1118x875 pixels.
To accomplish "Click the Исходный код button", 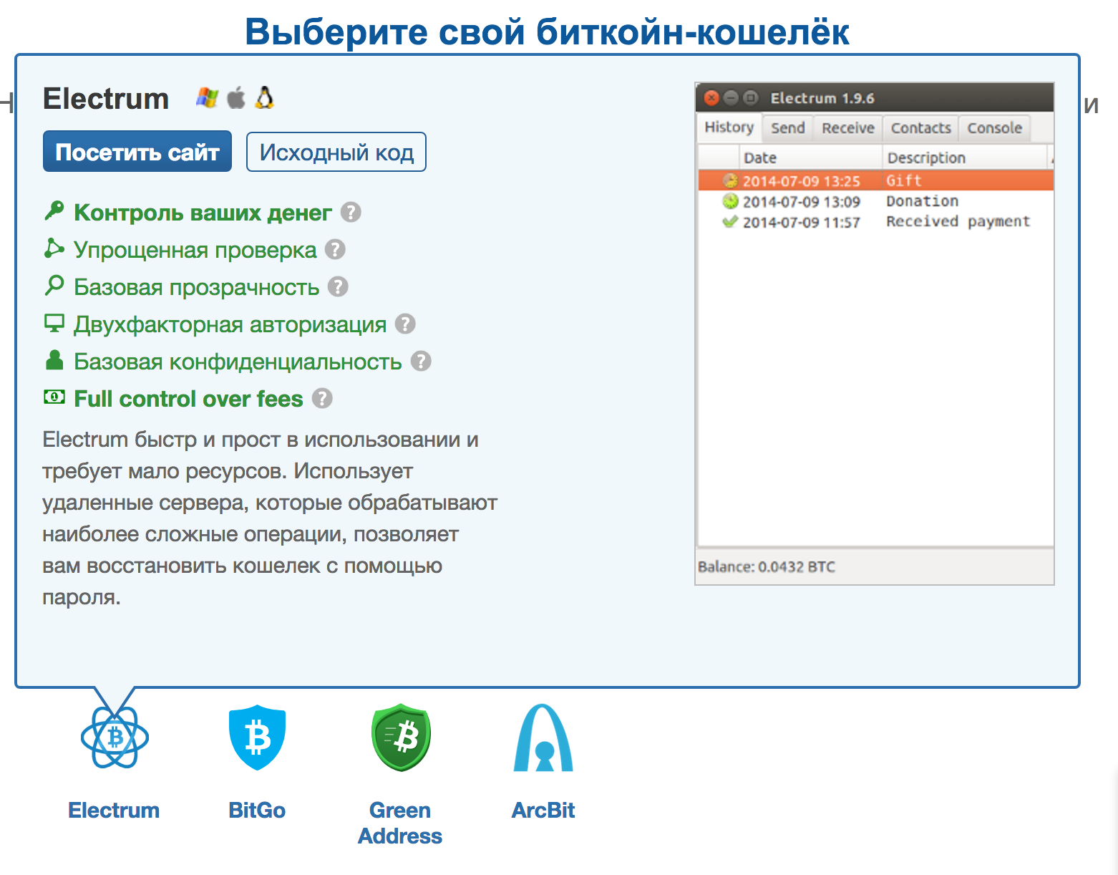I will click(336, 152).
